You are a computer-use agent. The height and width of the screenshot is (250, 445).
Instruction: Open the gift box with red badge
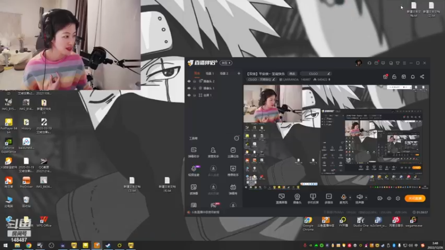385,77
